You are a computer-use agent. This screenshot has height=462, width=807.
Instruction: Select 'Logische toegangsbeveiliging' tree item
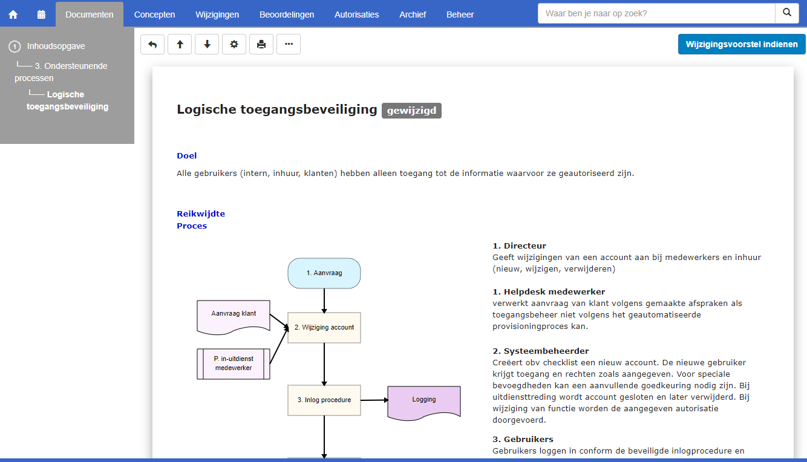pyautogui.click(x=67, y=100)
